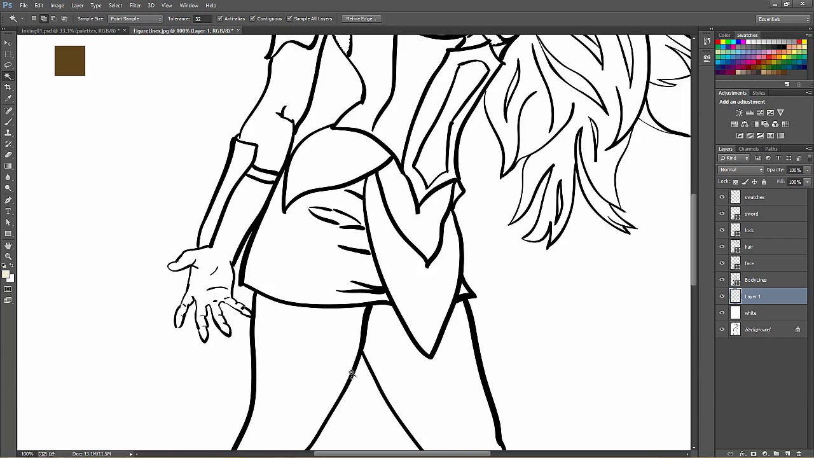Click the Lock transparent pixels icon

pos(736,182)
